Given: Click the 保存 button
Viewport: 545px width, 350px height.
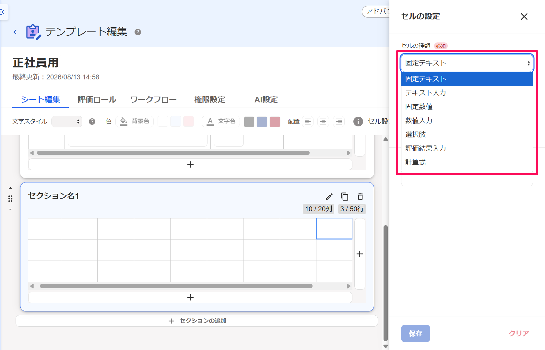Looking at the screenshot, I should point(416,333).
